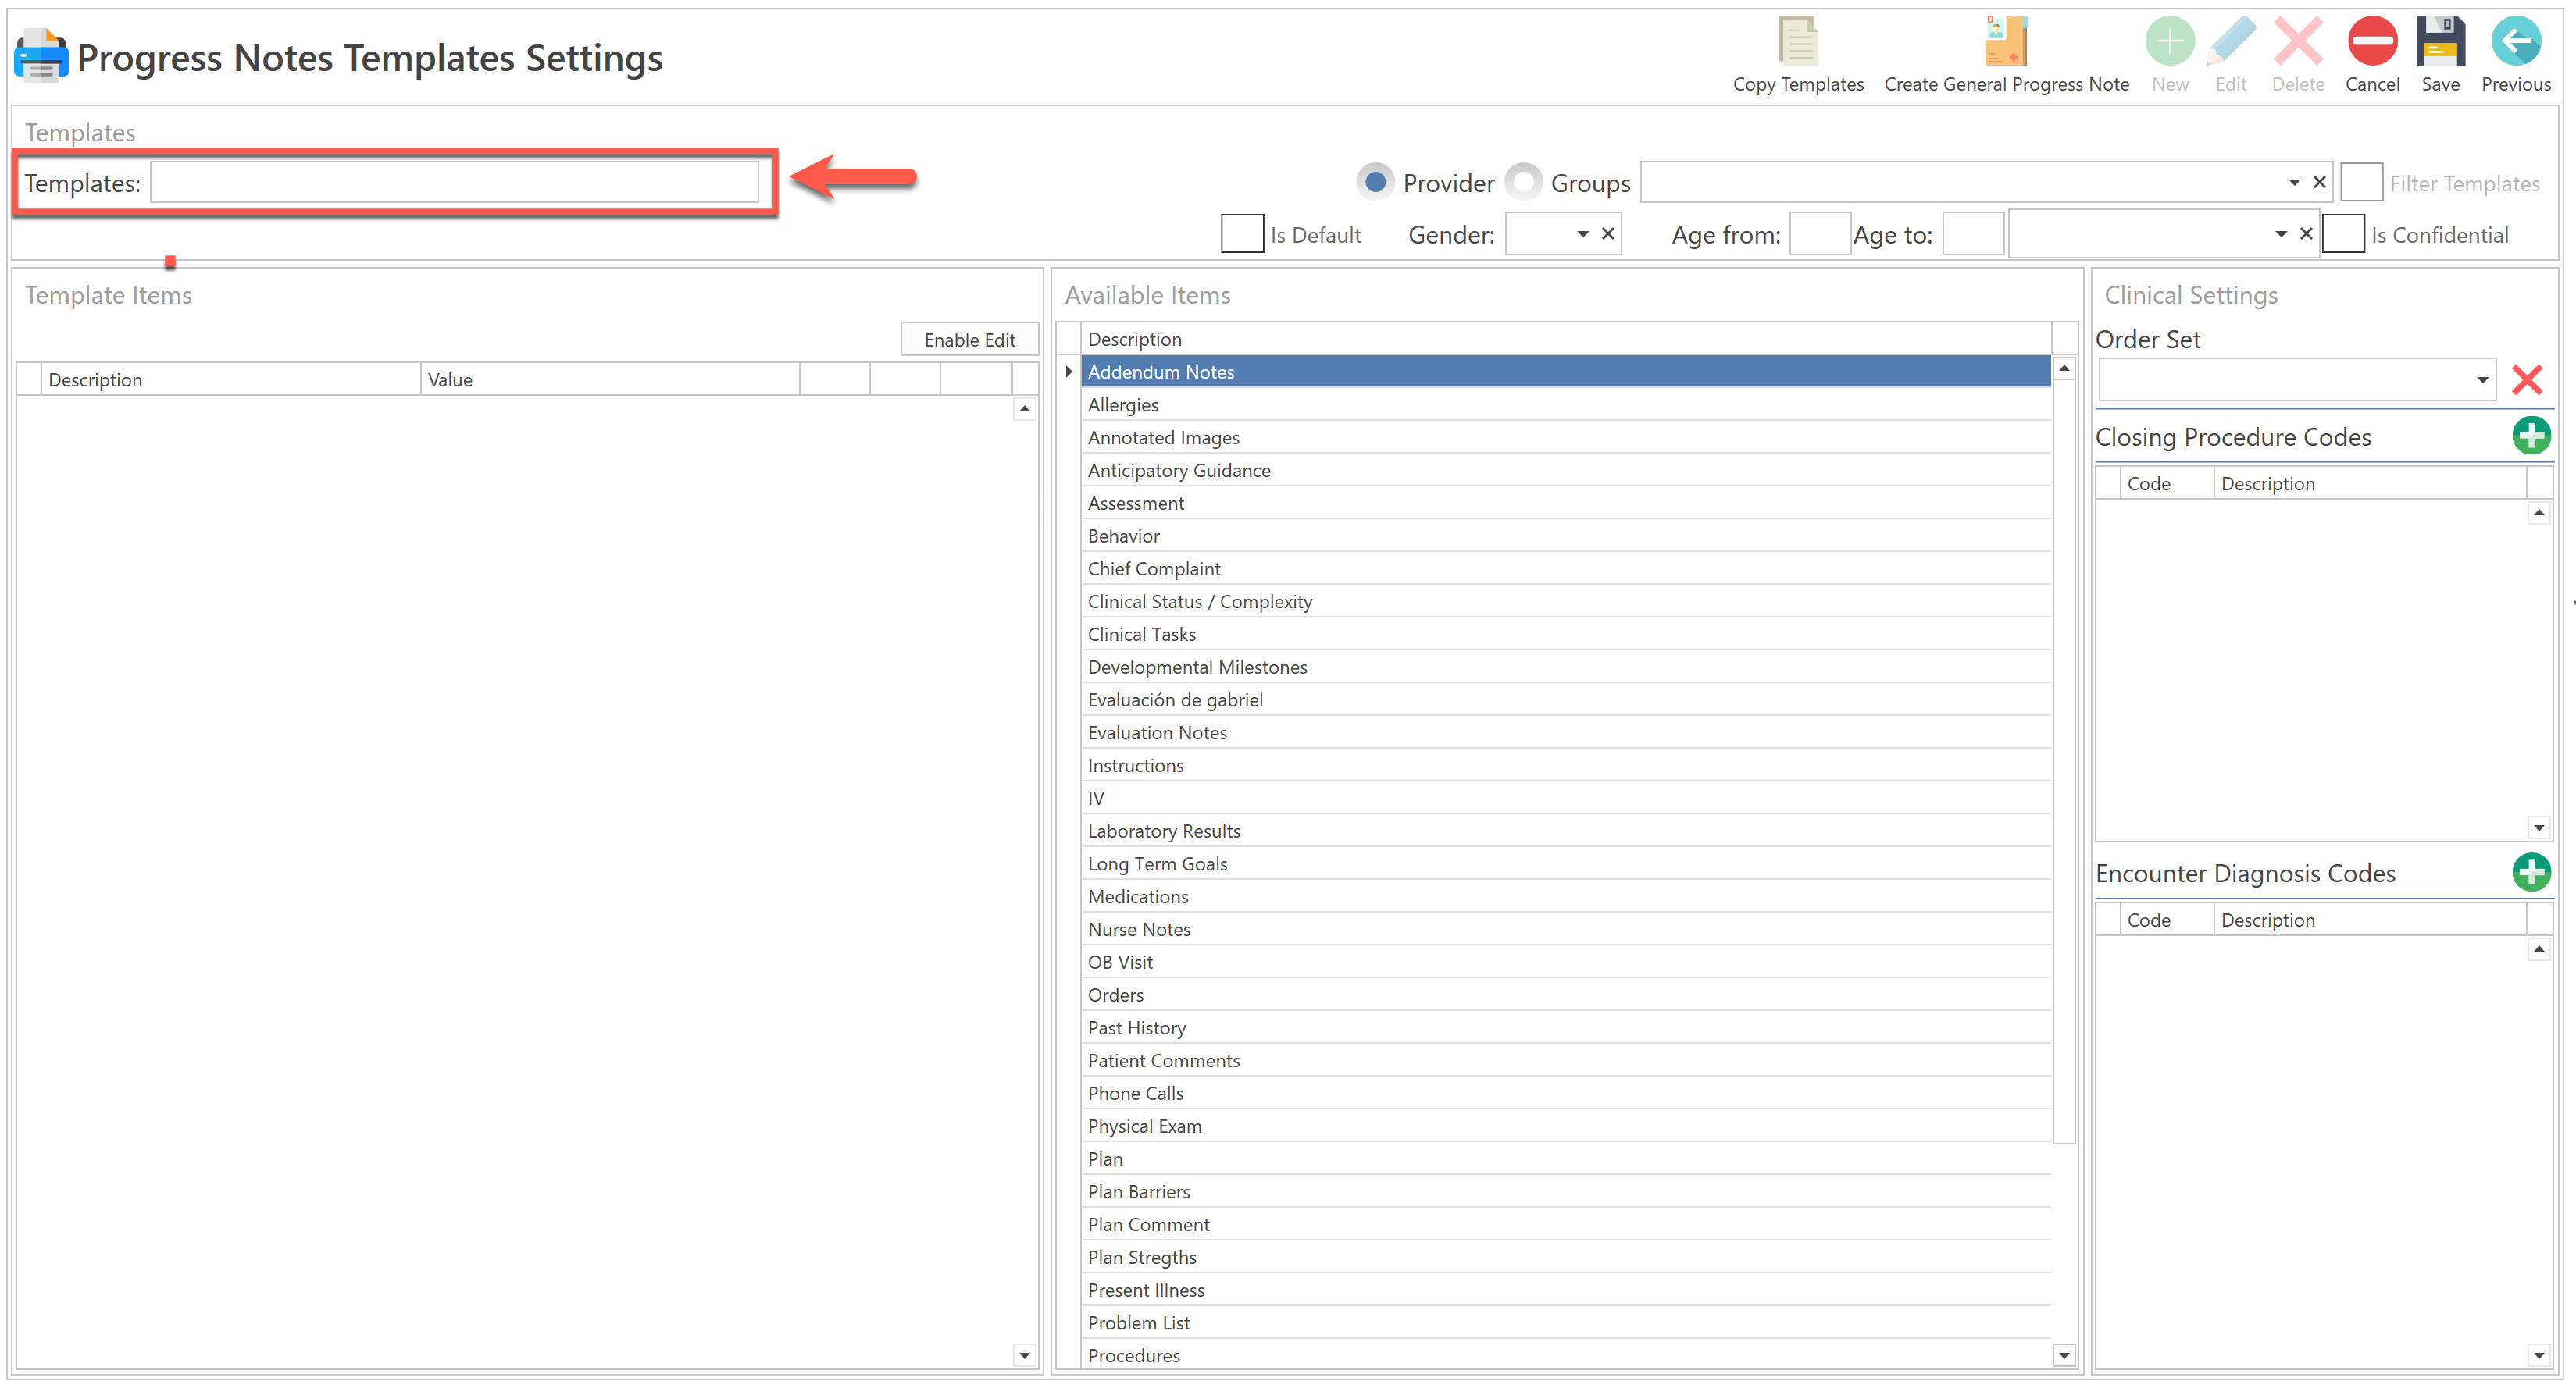
Task: Select Physical Exam in Available Items list
Action: [1144, 1126]
